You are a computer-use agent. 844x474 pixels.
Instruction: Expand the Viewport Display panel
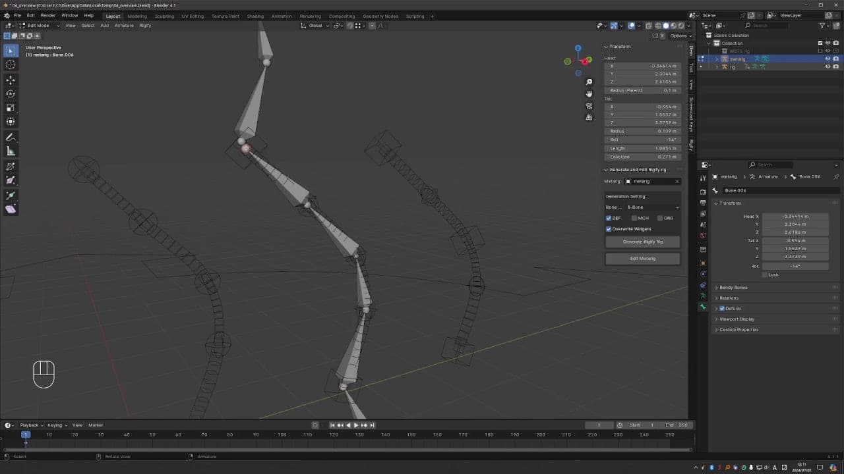tap(737, 319)
